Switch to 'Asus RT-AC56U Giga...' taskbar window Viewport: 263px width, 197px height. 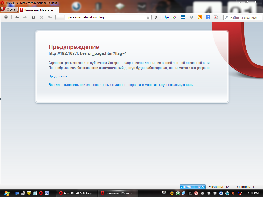pos(77,193)
